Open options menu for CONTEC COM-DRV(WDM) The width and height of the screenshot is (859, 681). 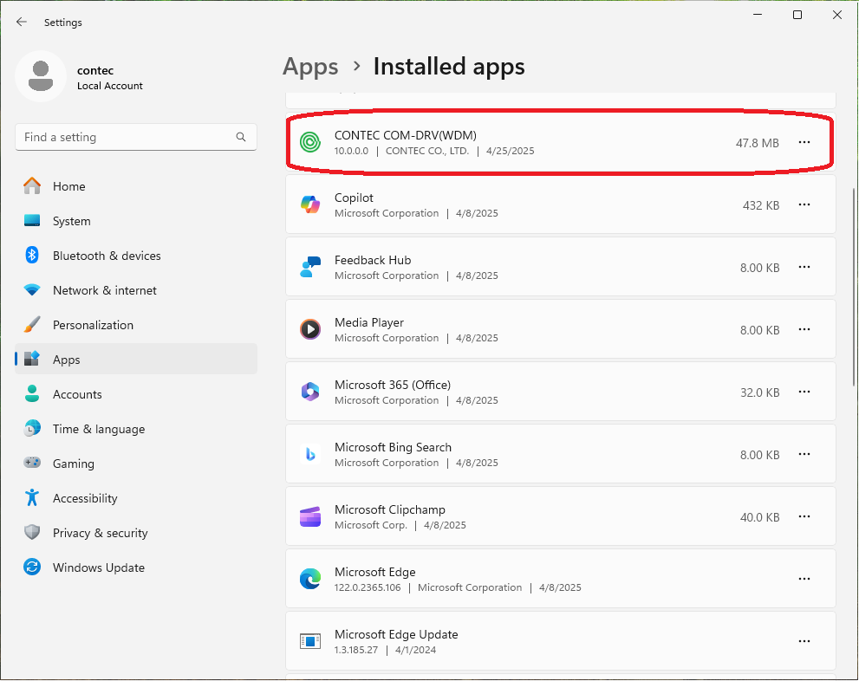pos(804,142)
